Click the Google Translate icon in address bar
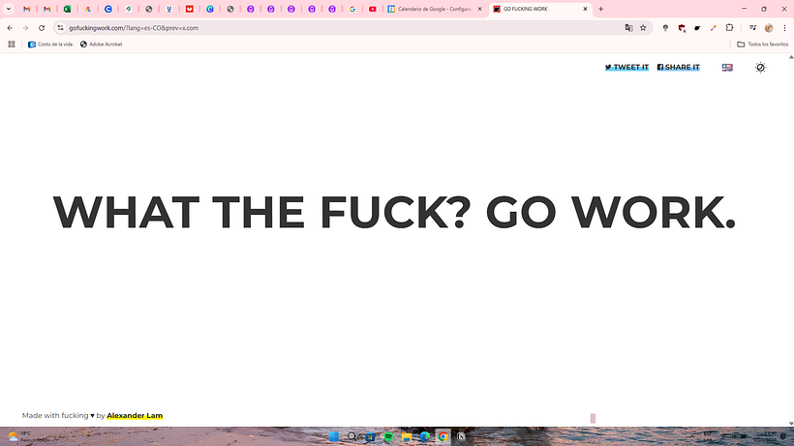794x446 pixels. click(628, 28)
